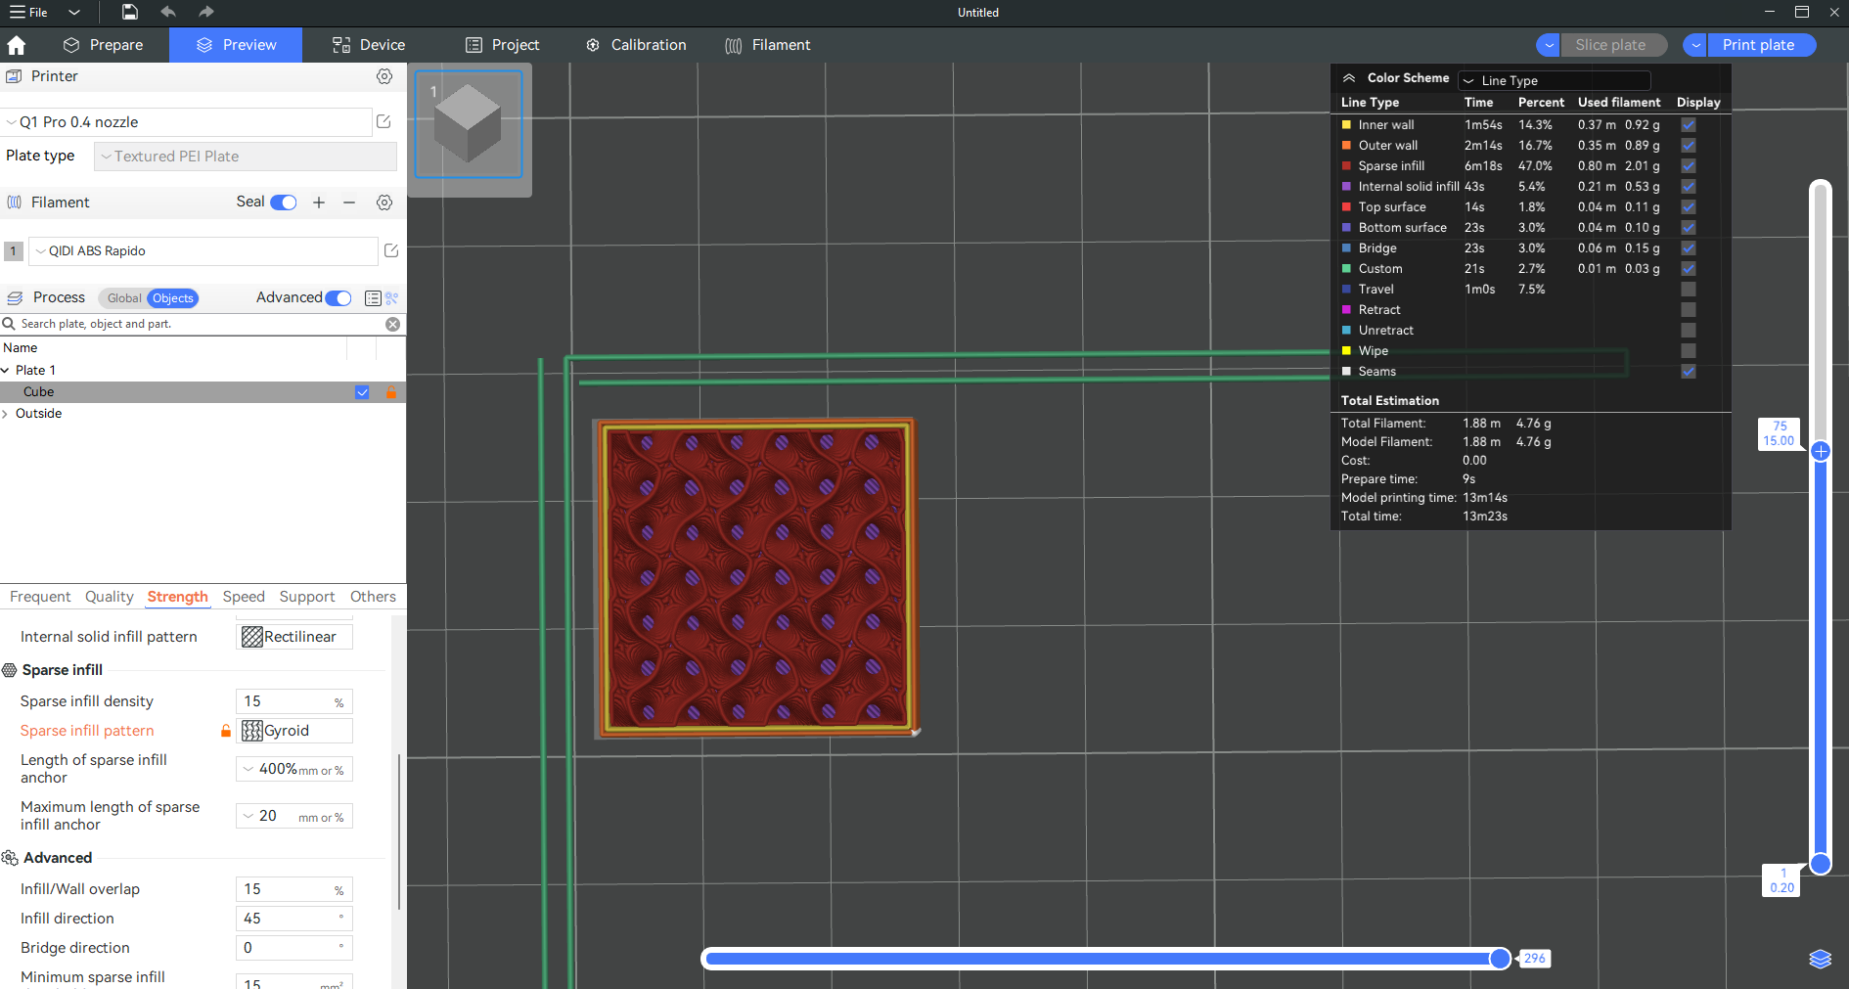Open printer settings gear icon
This screenshot has height=989, width=1849.
384,76
